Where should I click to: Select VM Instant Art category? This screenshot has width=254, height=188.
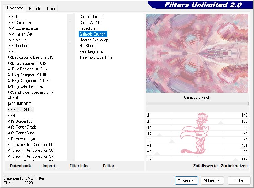(20, 34)
